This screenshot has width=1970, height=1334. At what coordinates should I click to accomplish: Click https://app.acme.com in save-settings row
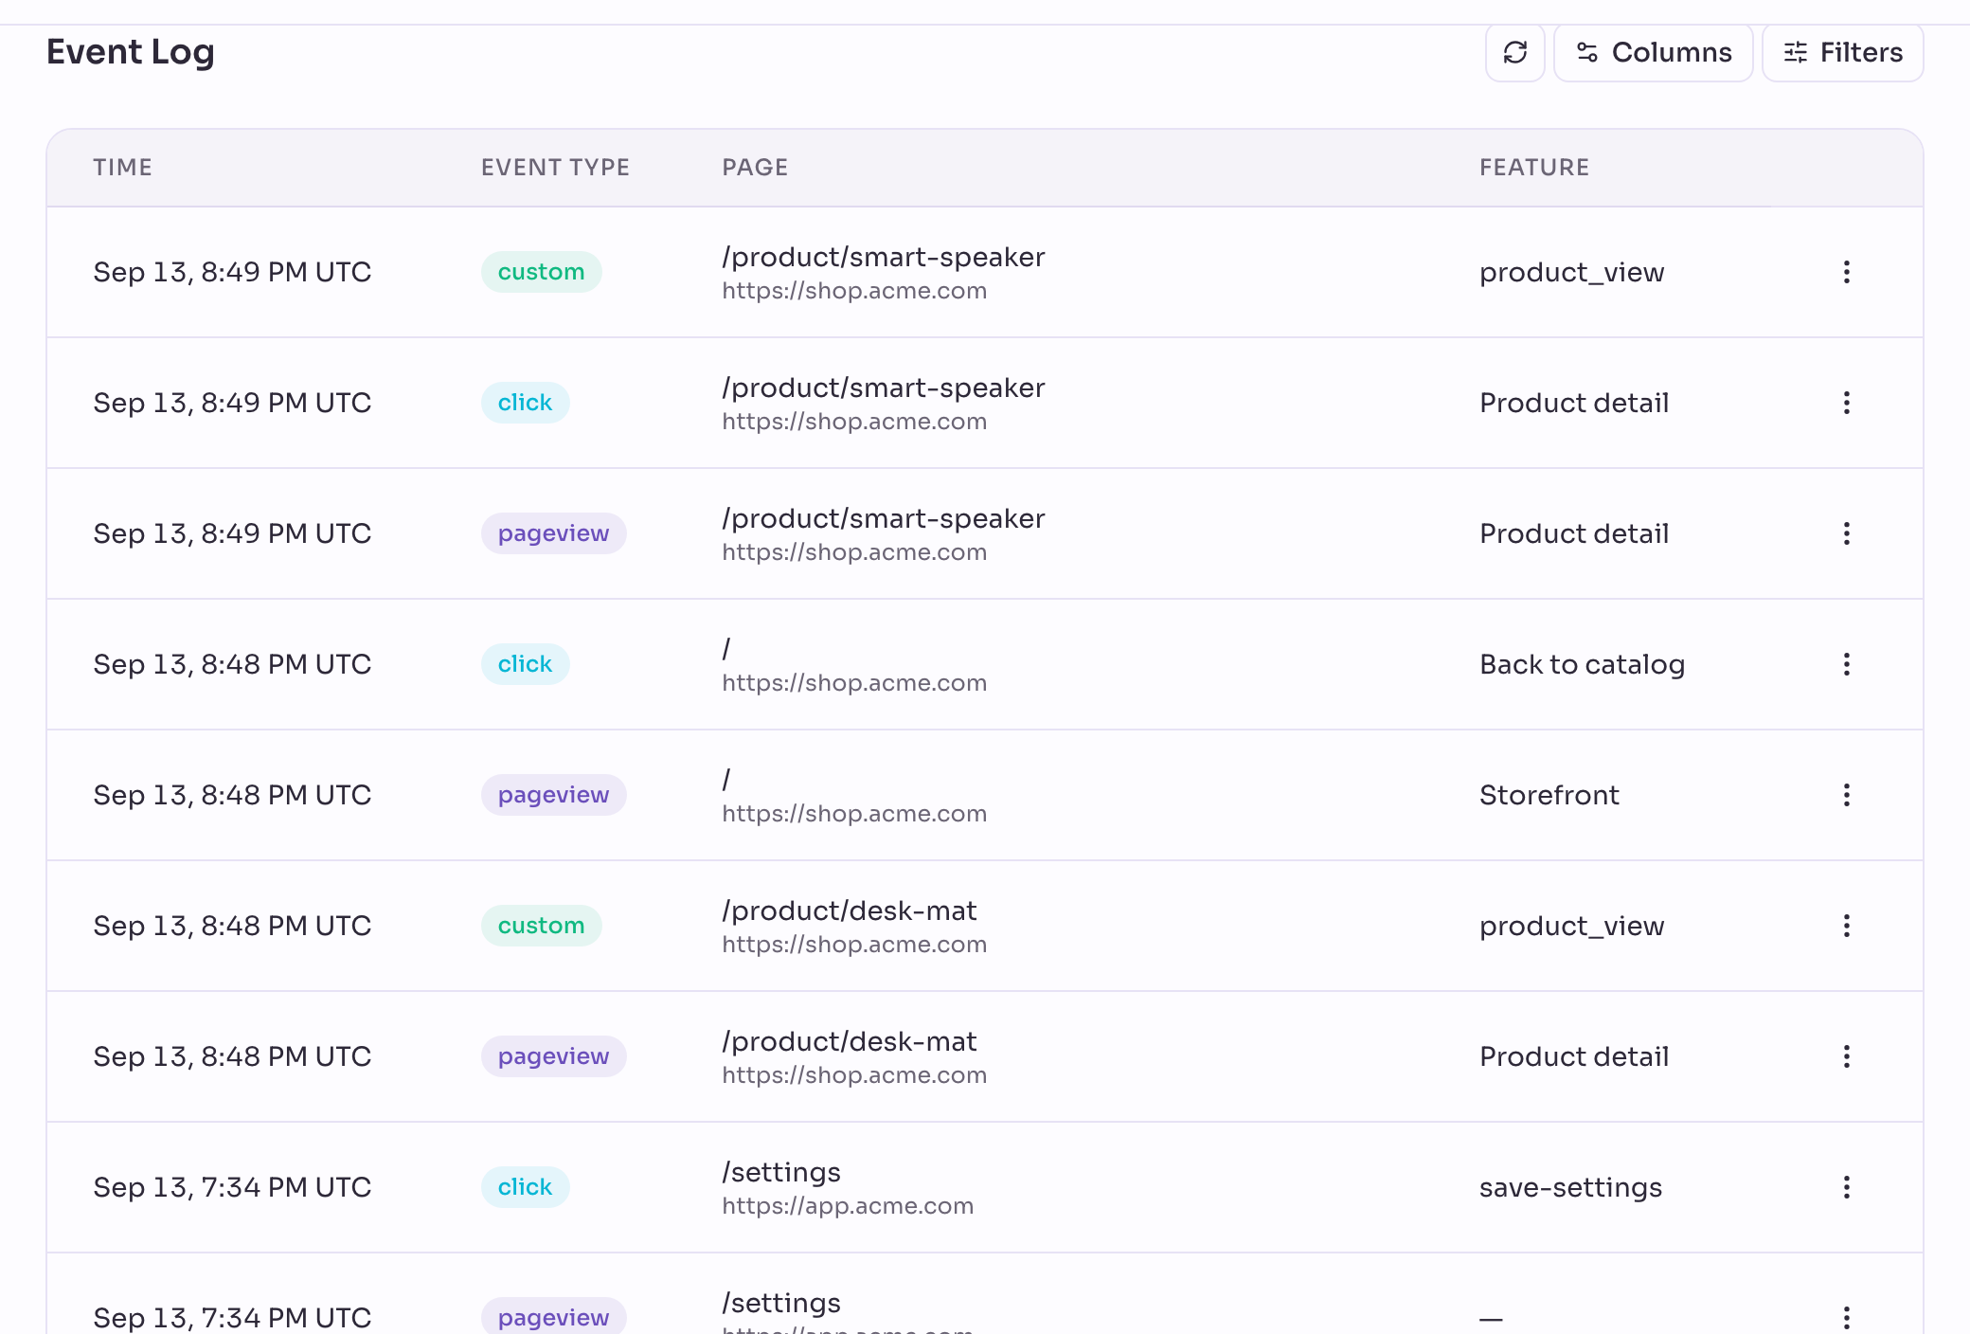pyautogui.click(x=848, y=1206)
